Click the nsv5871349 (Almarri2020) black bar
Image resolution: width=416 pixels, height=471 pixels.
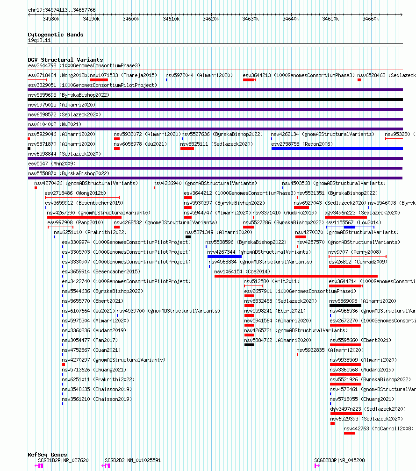(188, 237)
